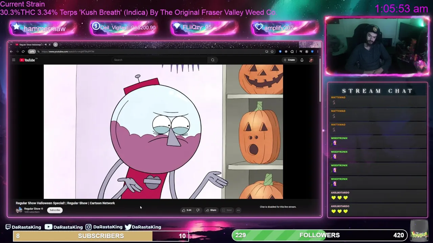Open the YouTube account avatar menu
Image resolution: width=433 pixels, height=243 pixels.
311,60
